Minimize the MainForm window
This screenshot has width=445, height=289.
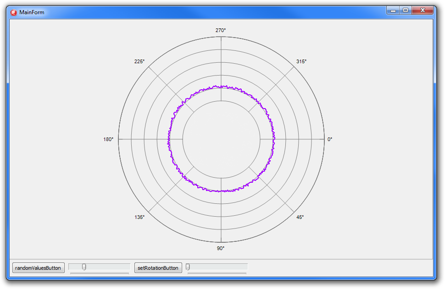point(393,11)
